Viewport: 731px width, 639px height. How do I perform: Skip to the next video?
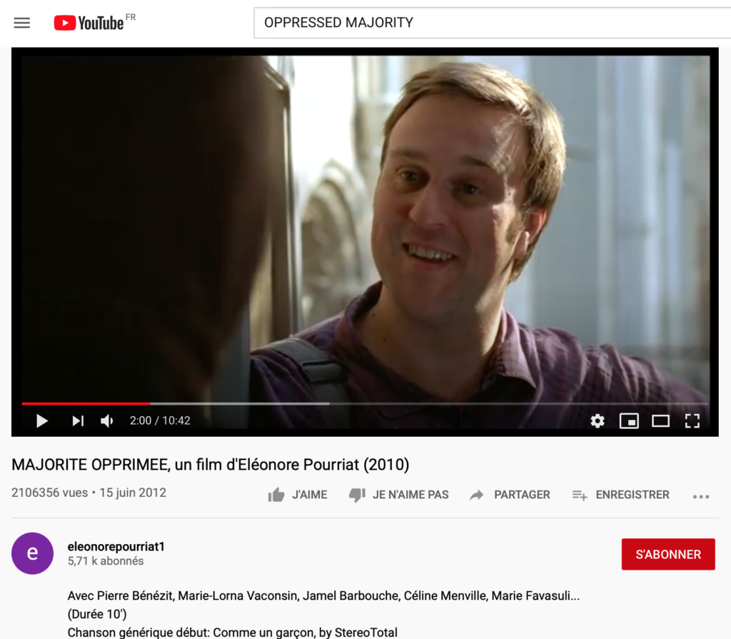pyautogui.click(x=78, y=421)
